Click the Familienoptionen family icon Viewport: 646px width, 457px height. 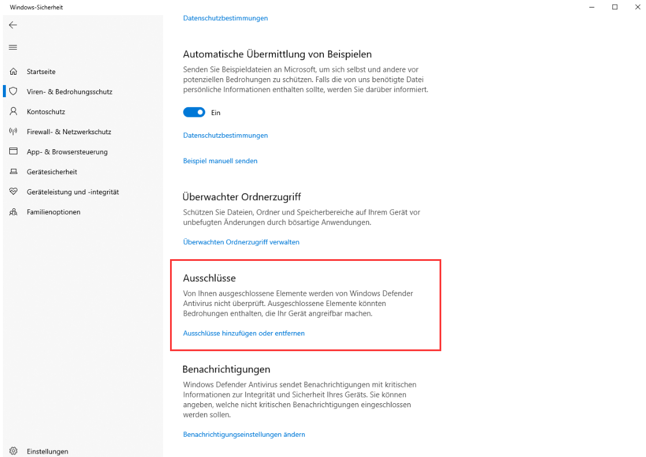click(13, 212)
